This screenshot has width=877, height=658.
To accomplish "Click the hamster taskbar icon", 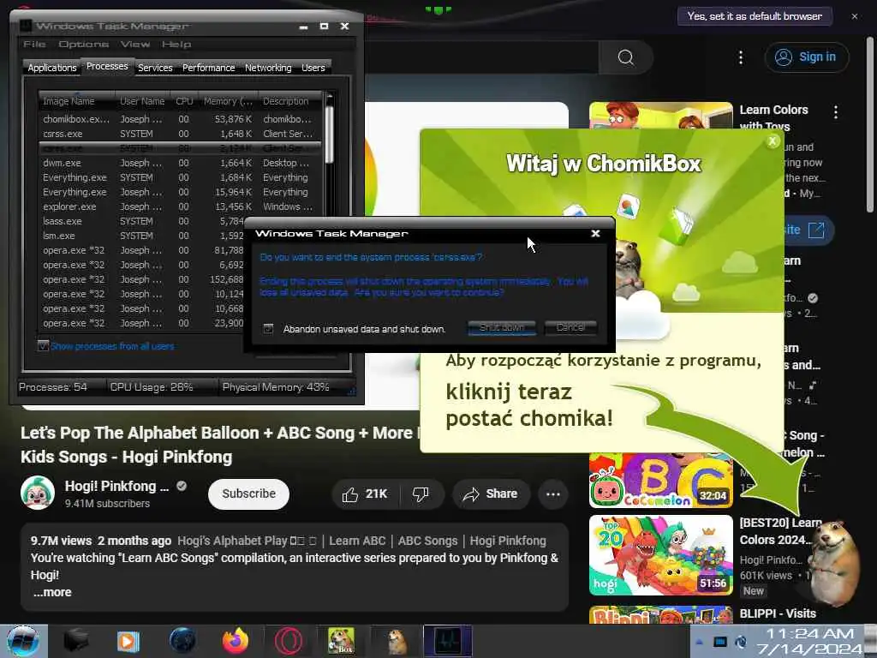I will pos(397,641).
